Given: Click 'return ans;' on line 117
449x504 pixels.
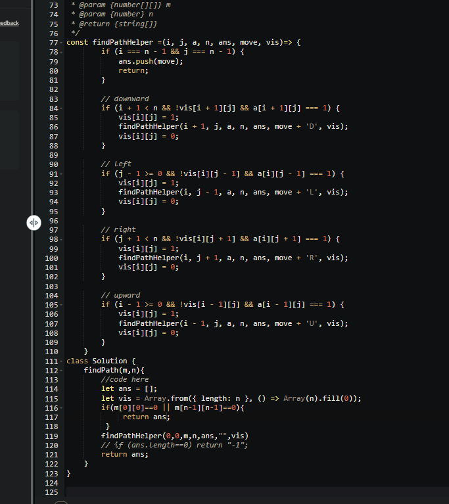Looking at the screenshot, I should point(147,417).
